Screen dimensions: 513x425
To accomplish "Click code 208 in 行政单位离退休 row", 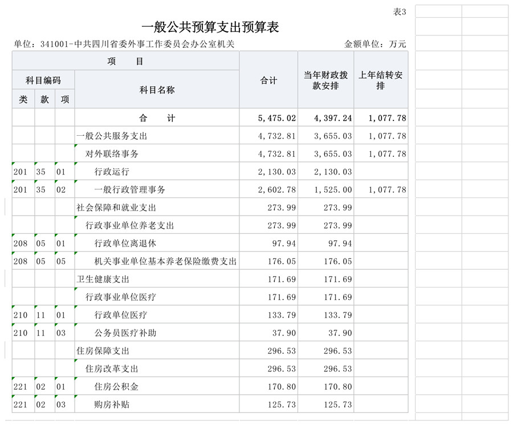I will [x=21, y=244].
